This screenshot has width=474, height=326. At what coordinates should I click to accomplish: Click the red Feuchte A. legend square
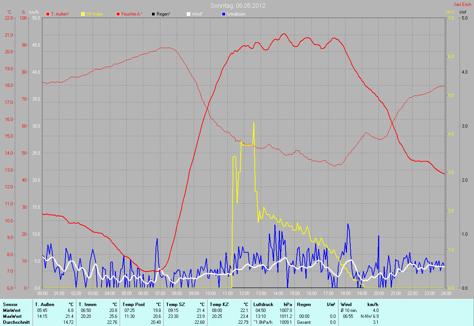coord(118,14)
